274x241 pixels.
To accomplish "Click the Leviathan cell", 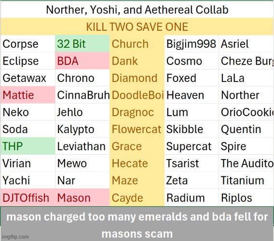I will pos(82,146).
